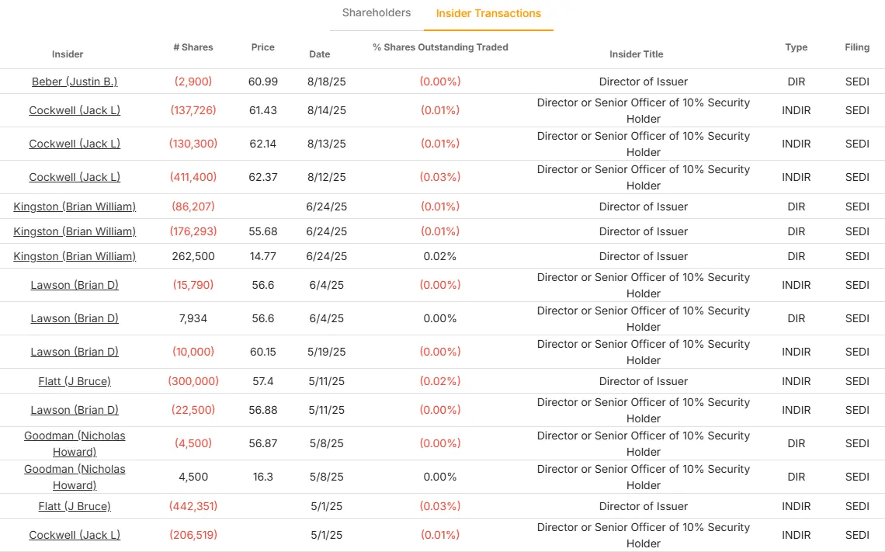The width and height of the screenshot is (885, 552).
Task: Sort table by # Shares column
Action: (x=193, y=47)
